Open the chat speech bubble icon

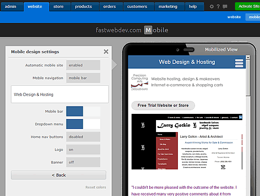click(x=225, y=7)
